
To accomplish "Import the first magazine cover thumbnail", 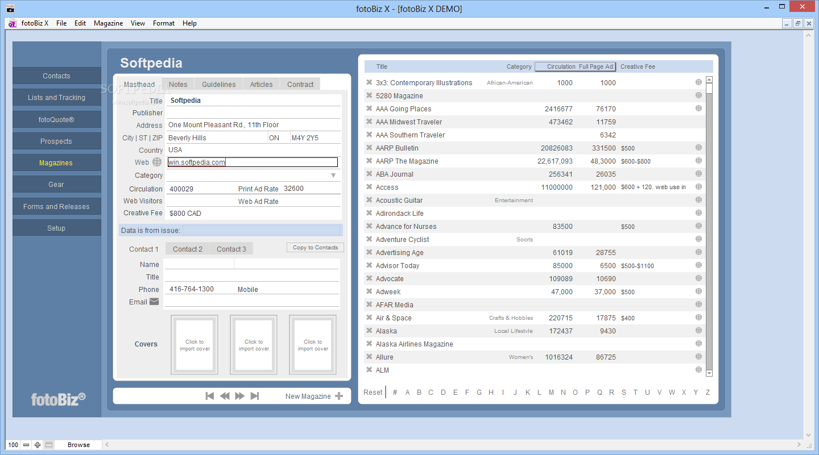I will point(195,345).
